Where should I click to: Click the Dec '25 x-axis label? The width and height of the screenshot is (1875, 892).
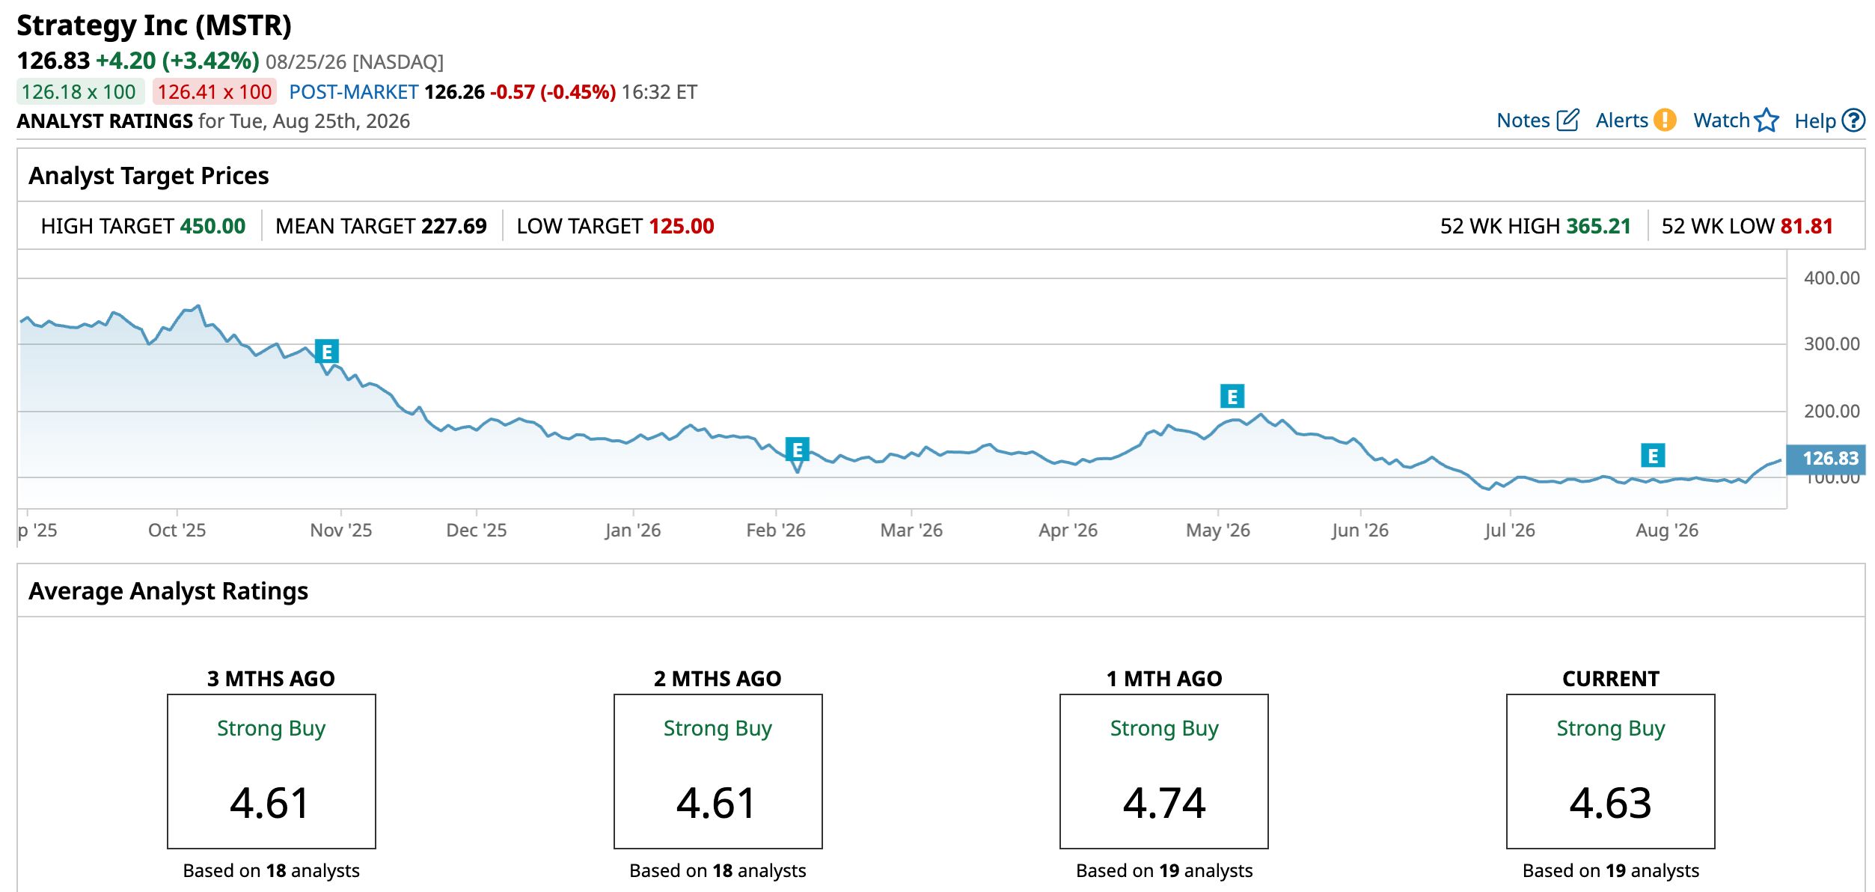coord(477,531)
